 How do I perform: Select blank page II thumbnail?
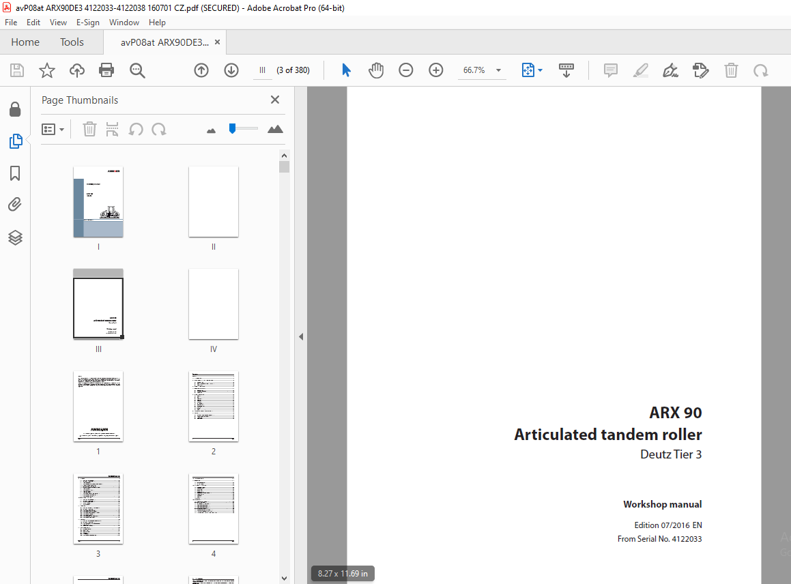214,202
